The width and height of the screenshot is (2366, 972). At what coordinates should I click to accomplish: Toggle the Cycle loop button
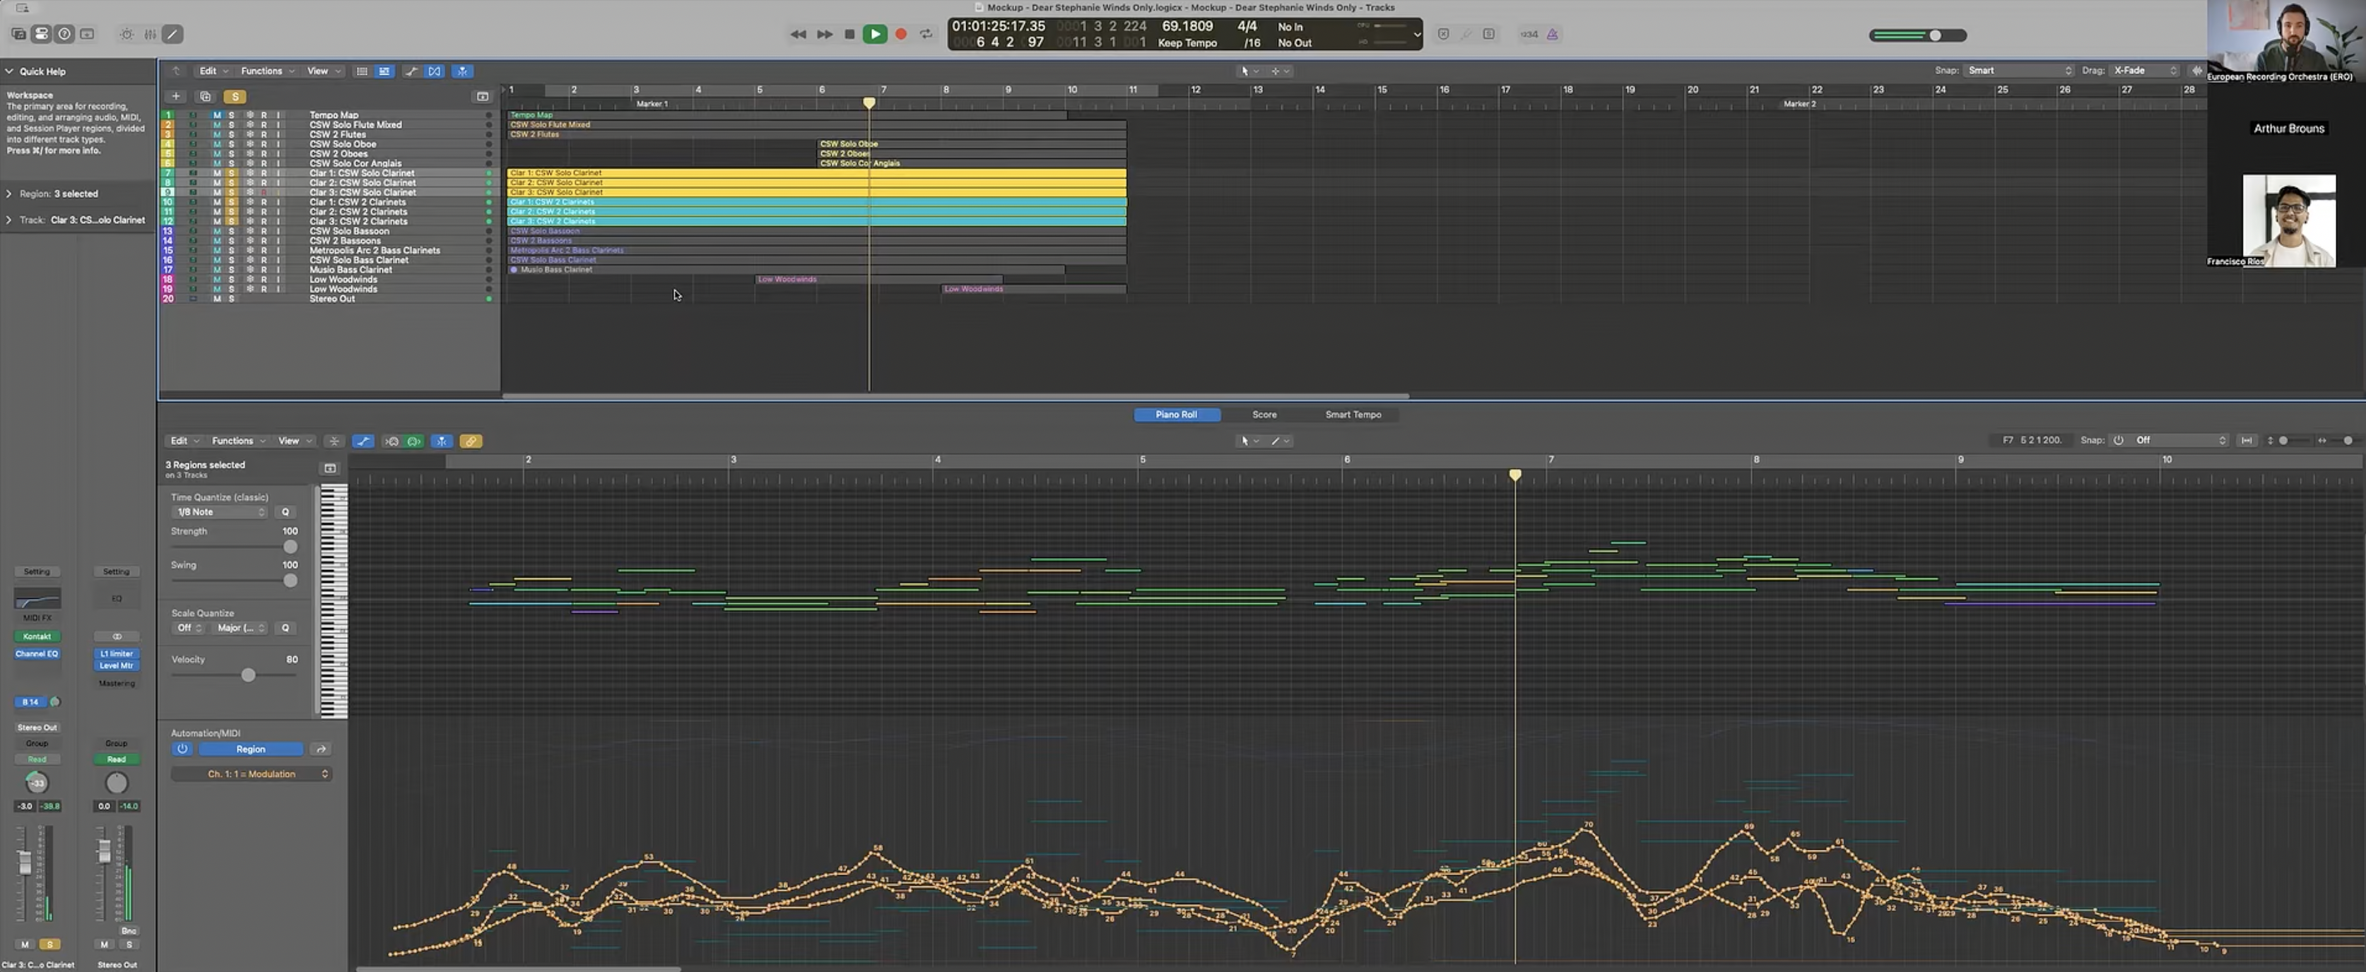926,34
